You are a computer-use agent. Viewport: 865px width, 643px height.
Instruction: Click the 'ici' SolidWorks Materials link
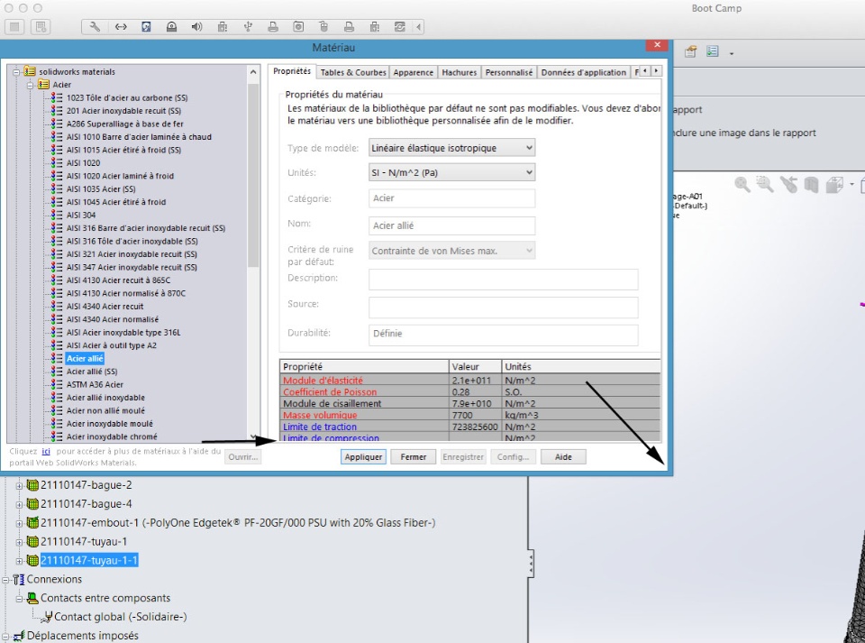pyautogui.click(x=46, y=452)
